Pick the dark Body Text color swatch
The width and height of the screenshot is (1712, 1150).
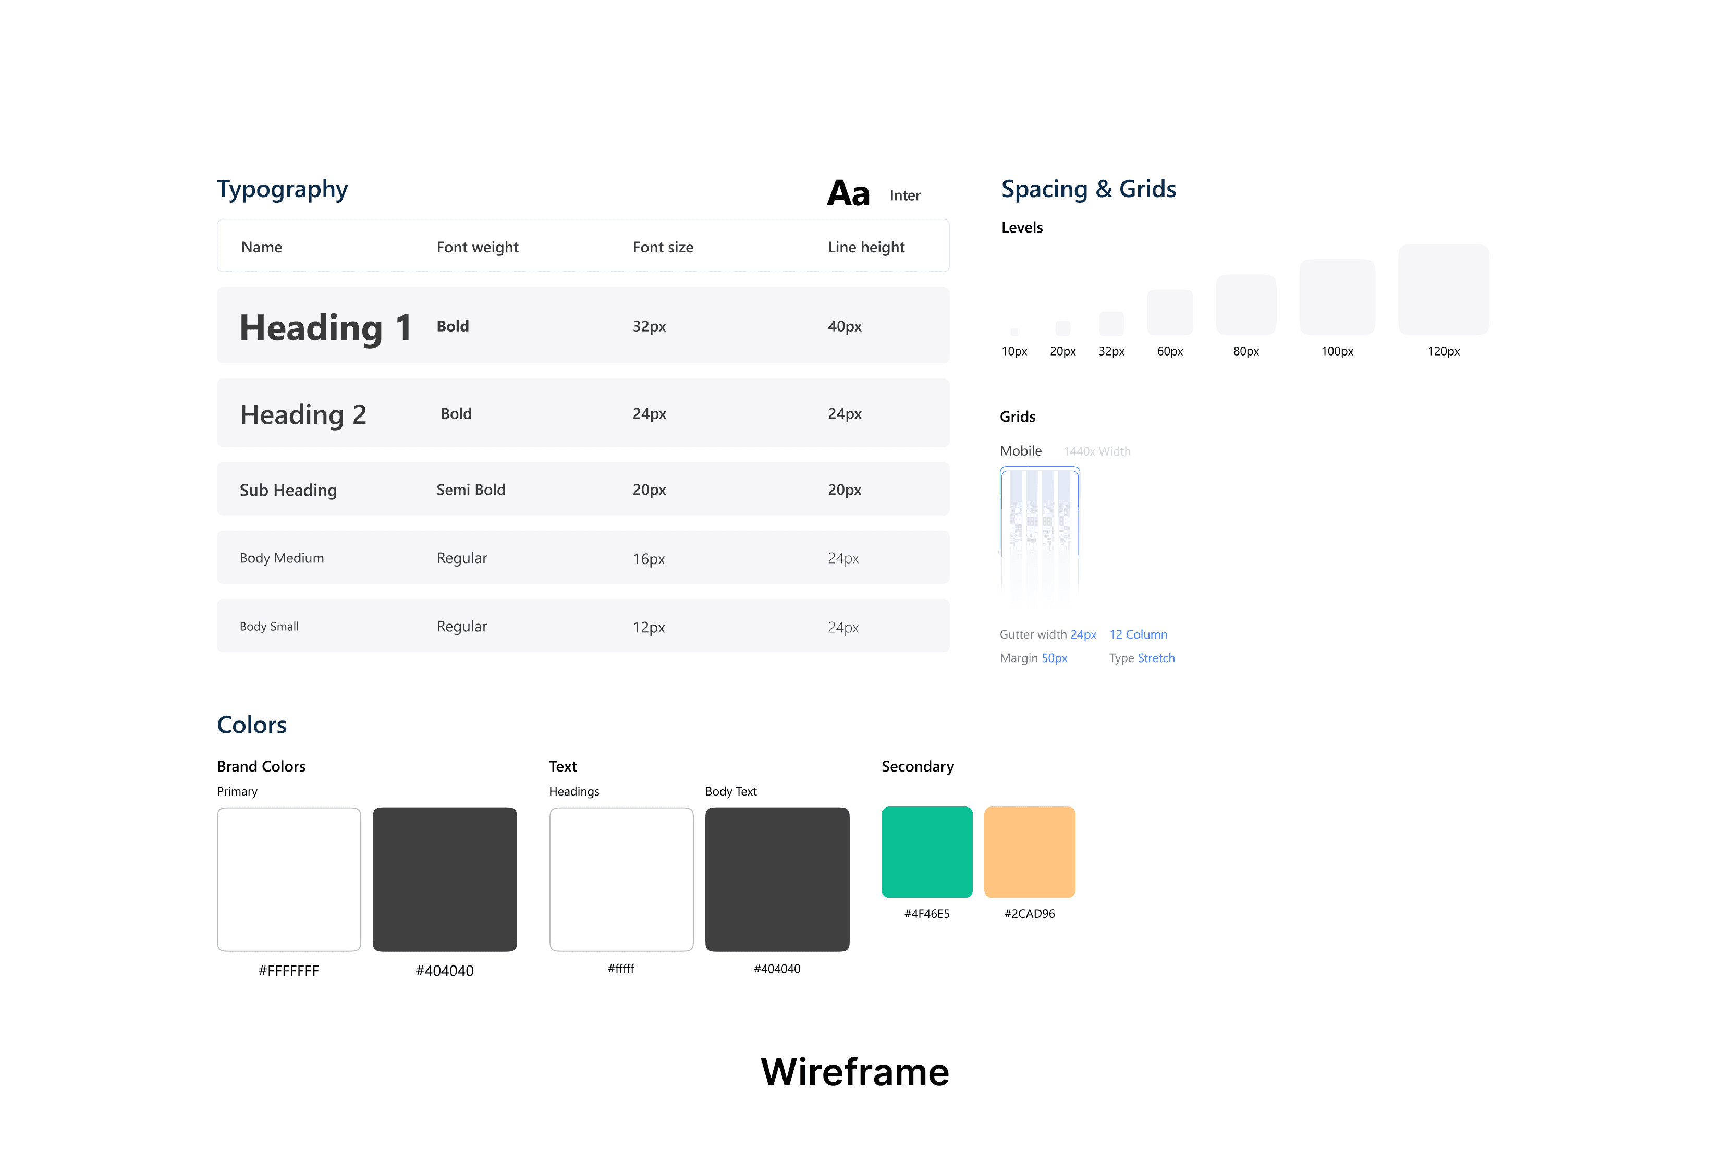tap(777, 878)
